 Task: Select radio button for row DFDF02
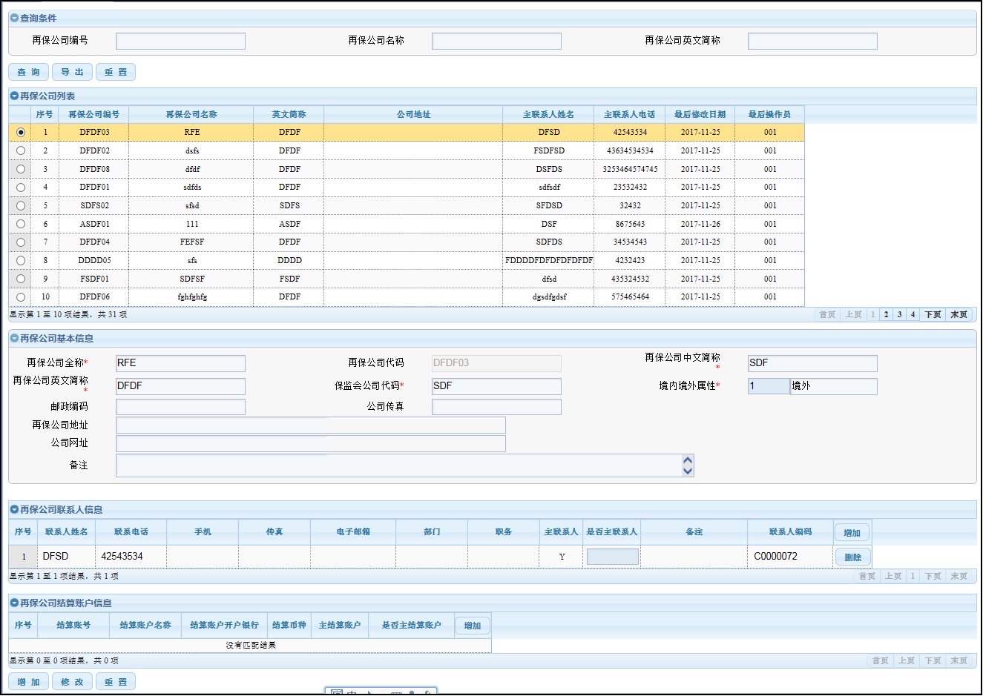(x=21, y=150)
